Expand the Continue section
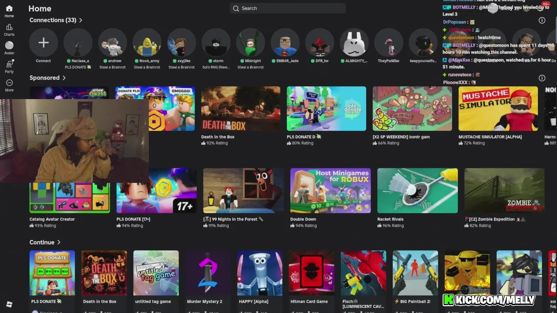The height and width of the screenshot is (313, 557). point(45,242)
